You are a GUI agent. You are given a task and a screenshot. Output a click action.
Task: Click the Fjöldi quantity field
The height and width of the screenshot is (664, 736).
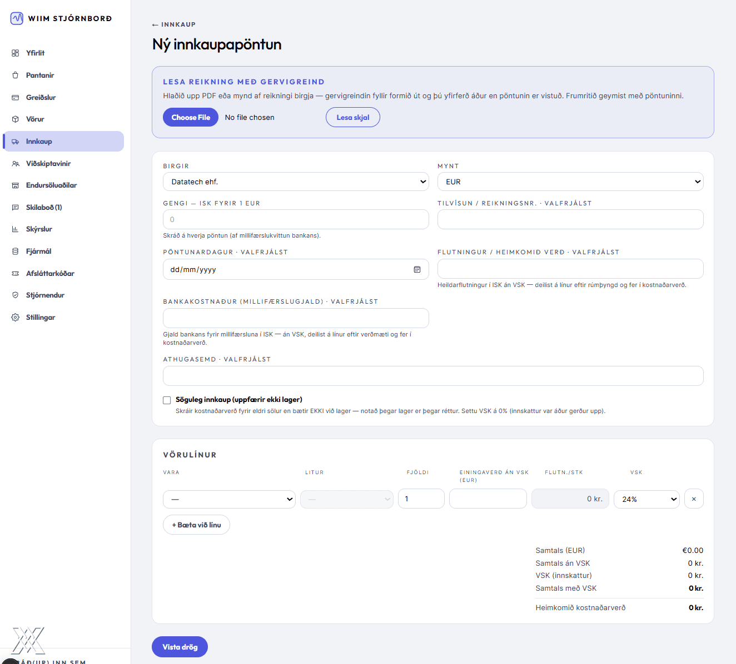(421, 499)
